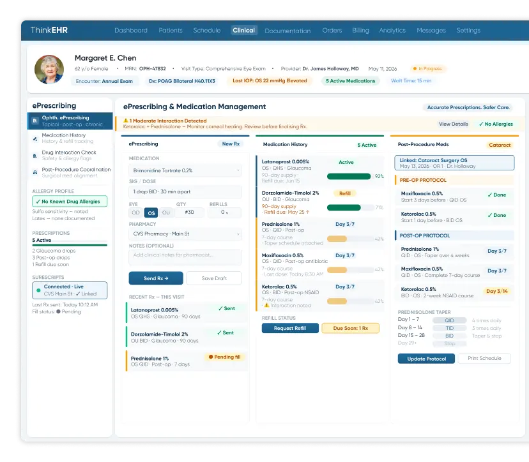Viewport: 529px width, 462px height.
Task: Open the Dashboard tab
Action: (131, 31)
